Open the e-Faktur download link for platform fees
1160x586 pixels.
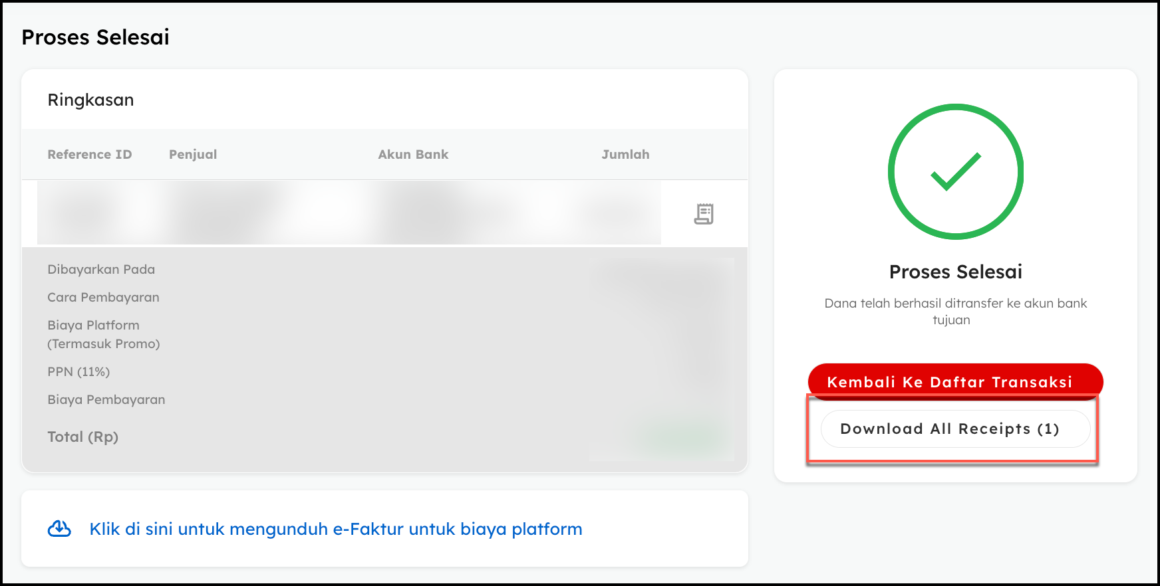tap(335, 529)
